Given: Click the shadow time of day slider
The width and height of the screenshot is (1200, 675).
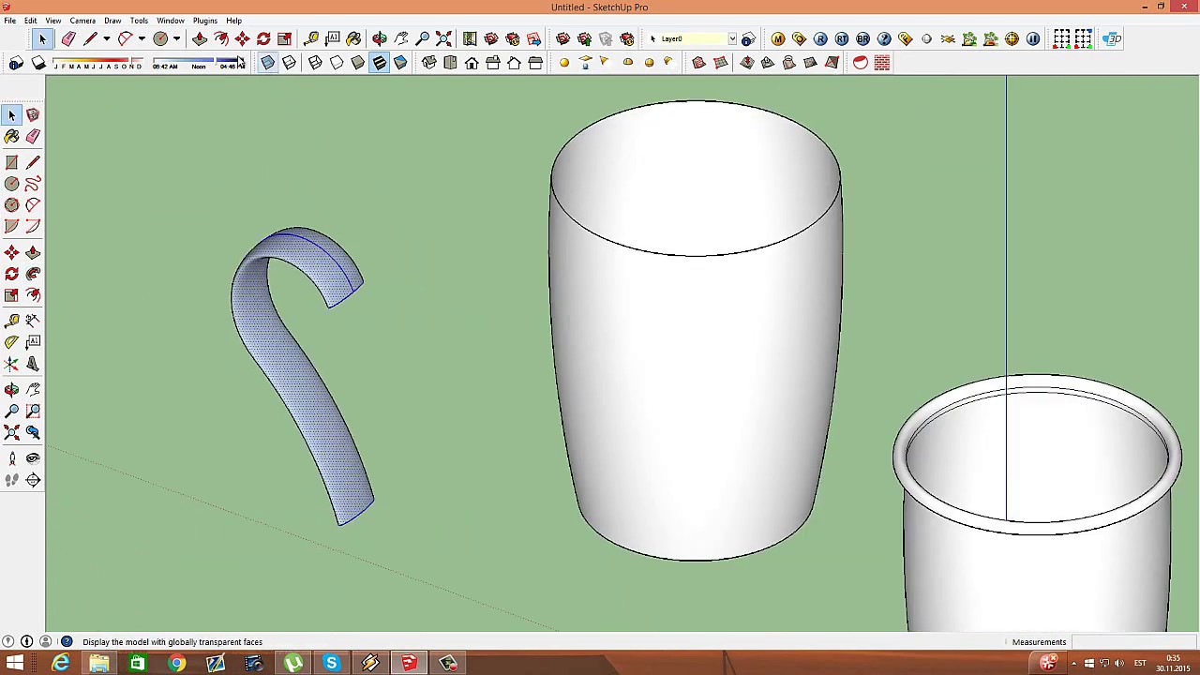Looking at the screenshot, I should pos(199,63).
